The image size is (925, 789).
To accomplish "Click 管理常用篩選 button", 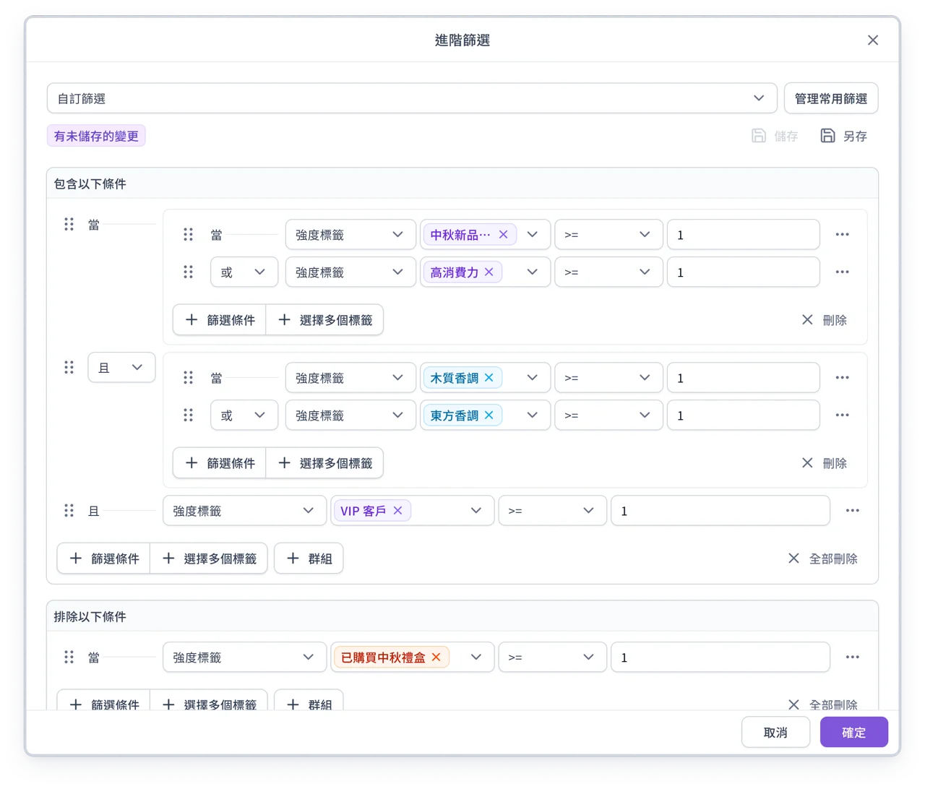I will pos(831,98).
